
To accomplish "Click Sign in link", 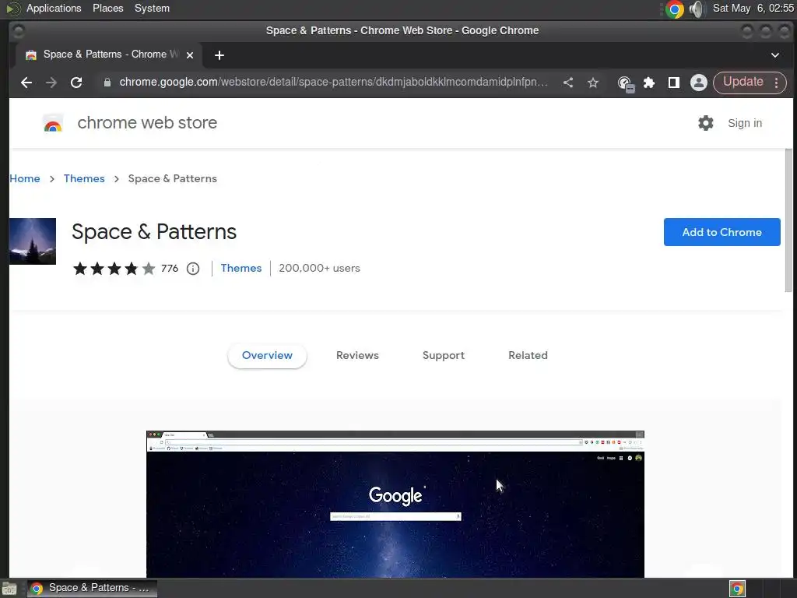I will point(745,123).
